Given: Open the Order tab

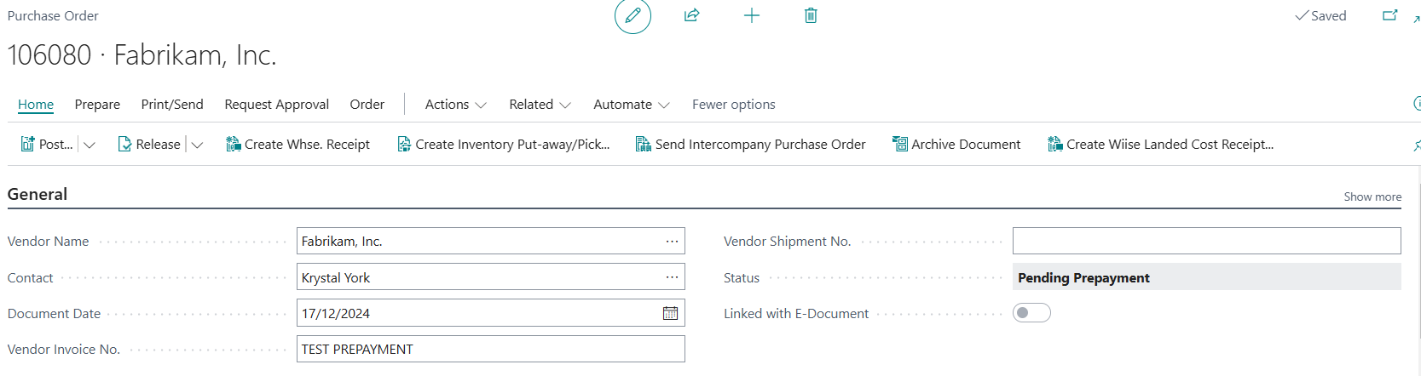Looking at the screenshot, I should click(367, 105).
